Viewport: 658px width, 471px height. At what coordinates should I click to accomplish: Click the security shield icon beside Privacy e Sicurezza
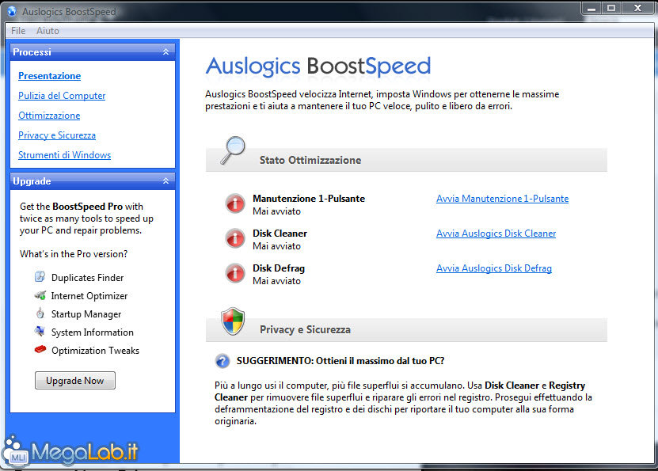(233, 321)
